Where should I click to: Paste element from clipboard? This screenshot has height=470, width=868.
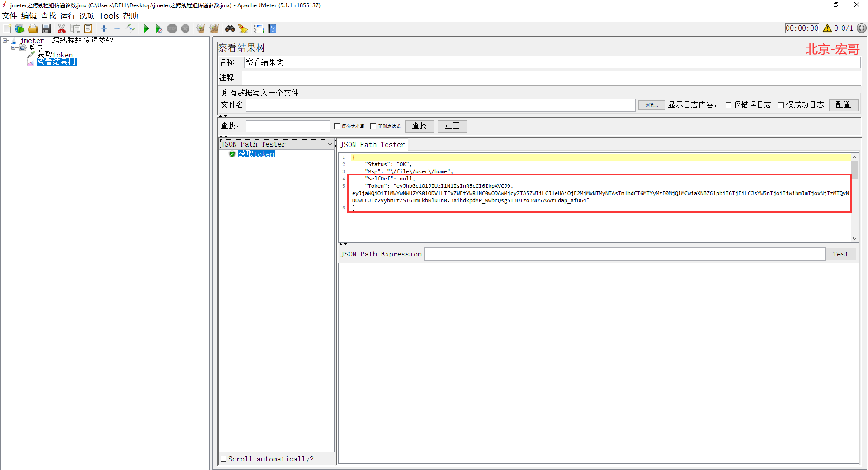pyautogui.click(x=88, y=28)
